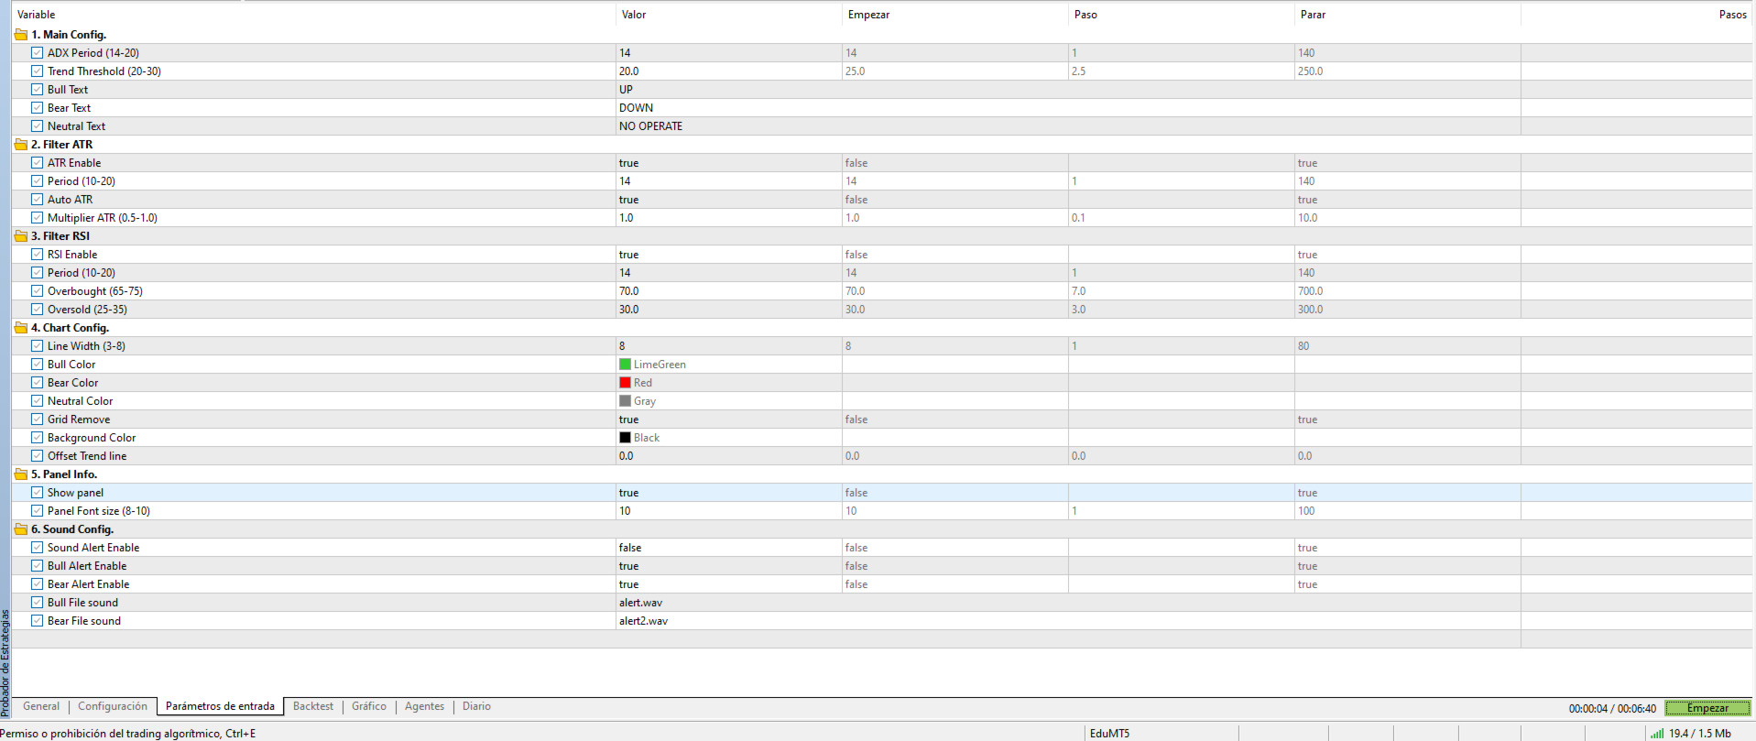Toggle the Oversold (25-35) checkbox
1756x741 pixels.
[38, 310]
